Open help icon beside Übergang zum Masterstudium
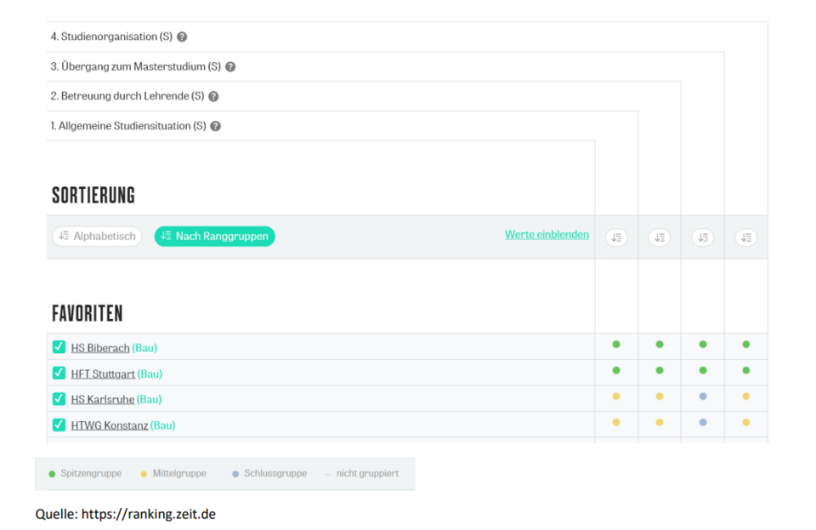Viewport: 816px width, 530px height. (x=230, y=67)
